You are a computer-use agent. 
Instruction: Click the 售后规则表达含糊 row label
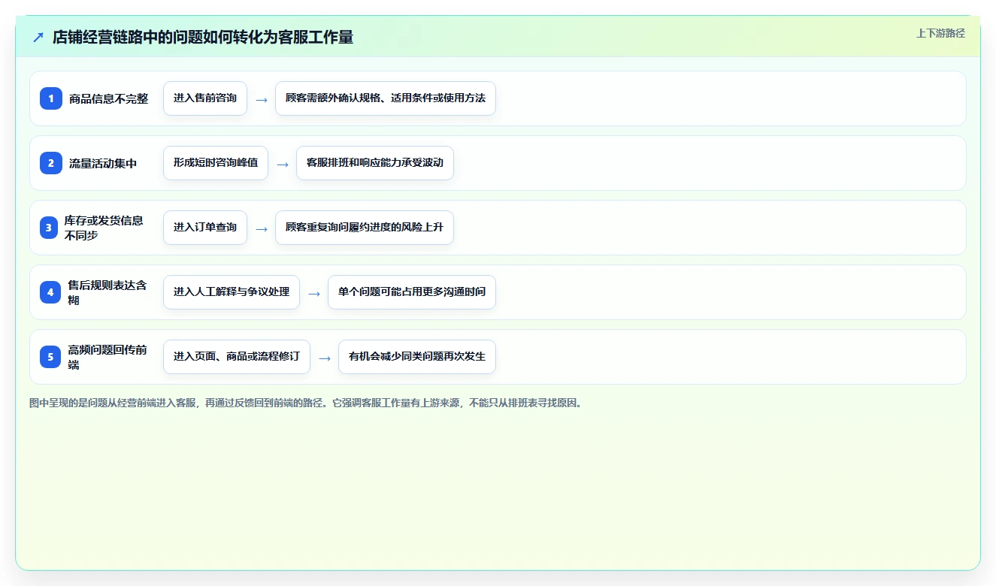tap(107, 292)
